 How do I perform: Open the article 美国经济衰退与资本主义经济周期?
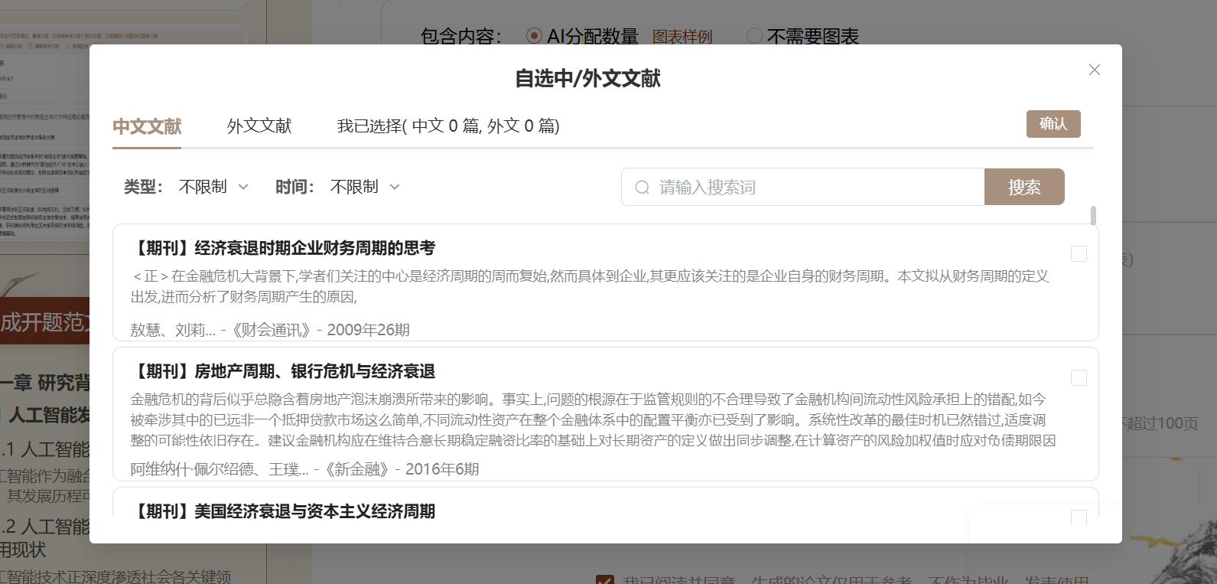click(x=284, y=511)
